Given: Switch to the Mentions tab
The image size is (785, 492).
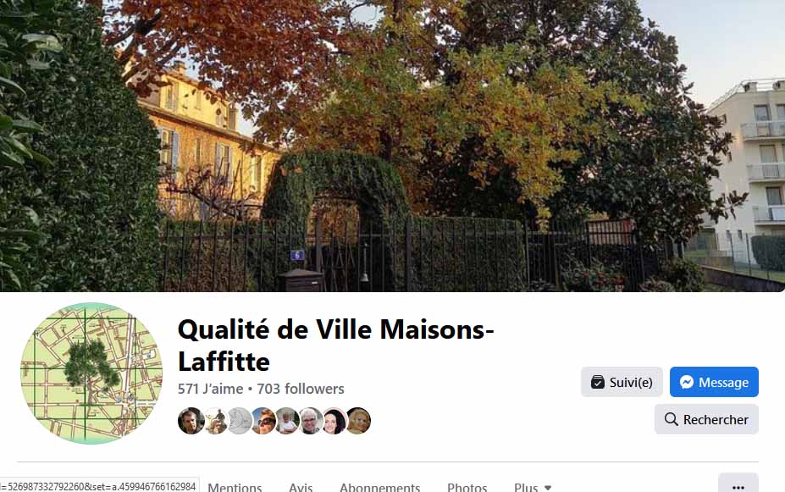Looking at the screenshot, I should coord(235,486).
